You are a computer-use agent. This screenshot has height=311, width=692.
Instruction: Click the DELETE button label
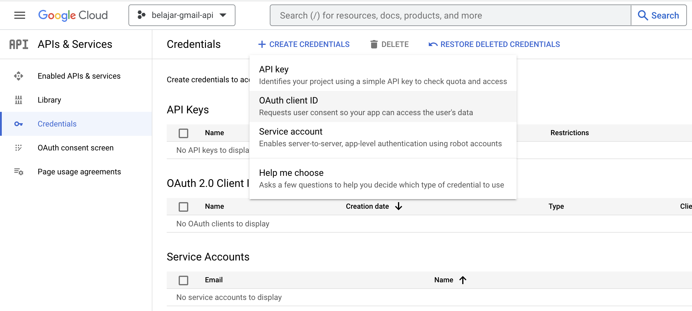click(395, 44)
